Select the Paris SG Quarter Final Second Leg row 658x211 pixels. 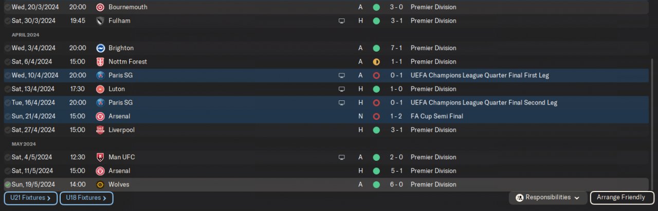[231, 102]
